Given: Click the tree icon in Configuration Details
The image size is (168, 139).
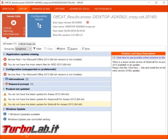Looking at the screenshot, I should (x=39, y=25).
